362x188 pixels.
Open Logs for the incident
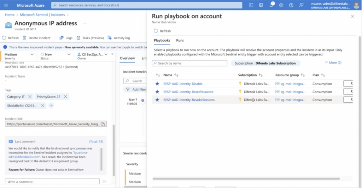(66, 38)
